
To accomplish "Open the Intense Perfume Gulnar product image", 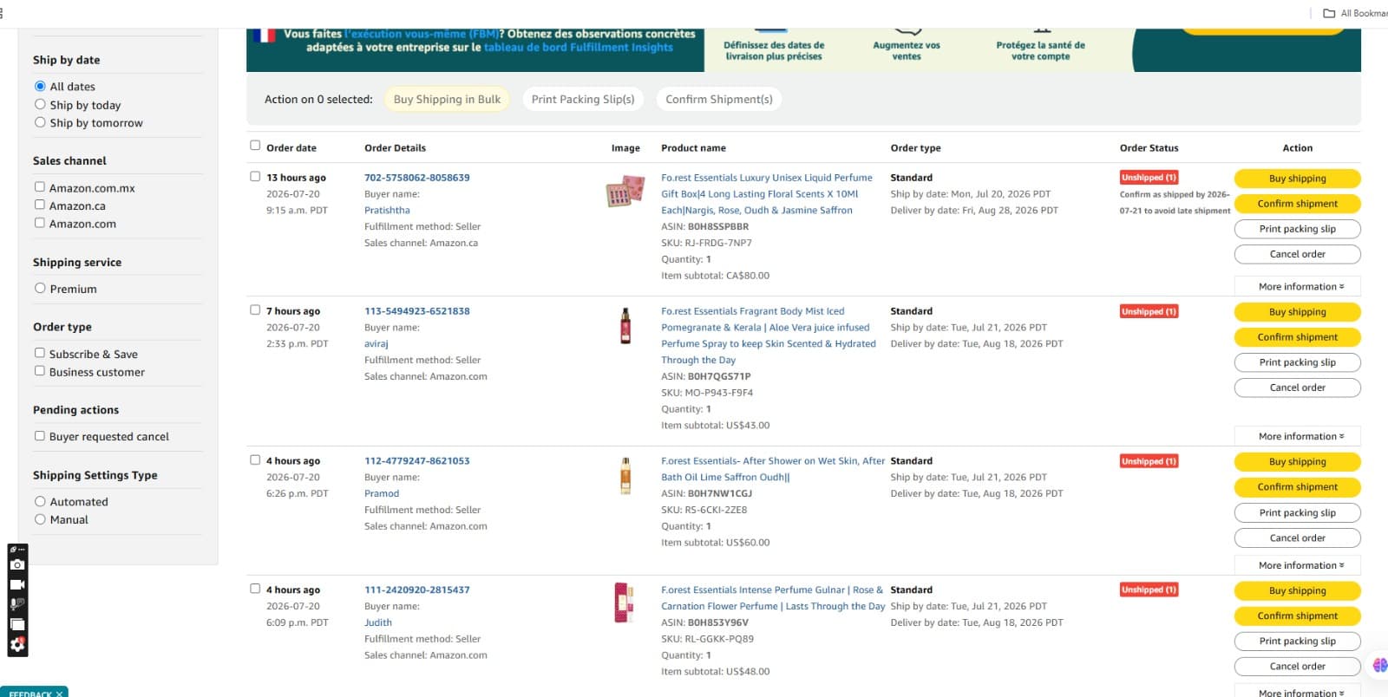I will 624,603.
